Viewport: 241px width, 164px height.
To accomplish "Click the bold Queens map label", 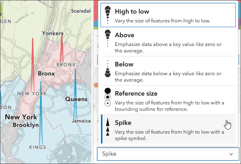I will pyautogui.click(x=76, y=99).
